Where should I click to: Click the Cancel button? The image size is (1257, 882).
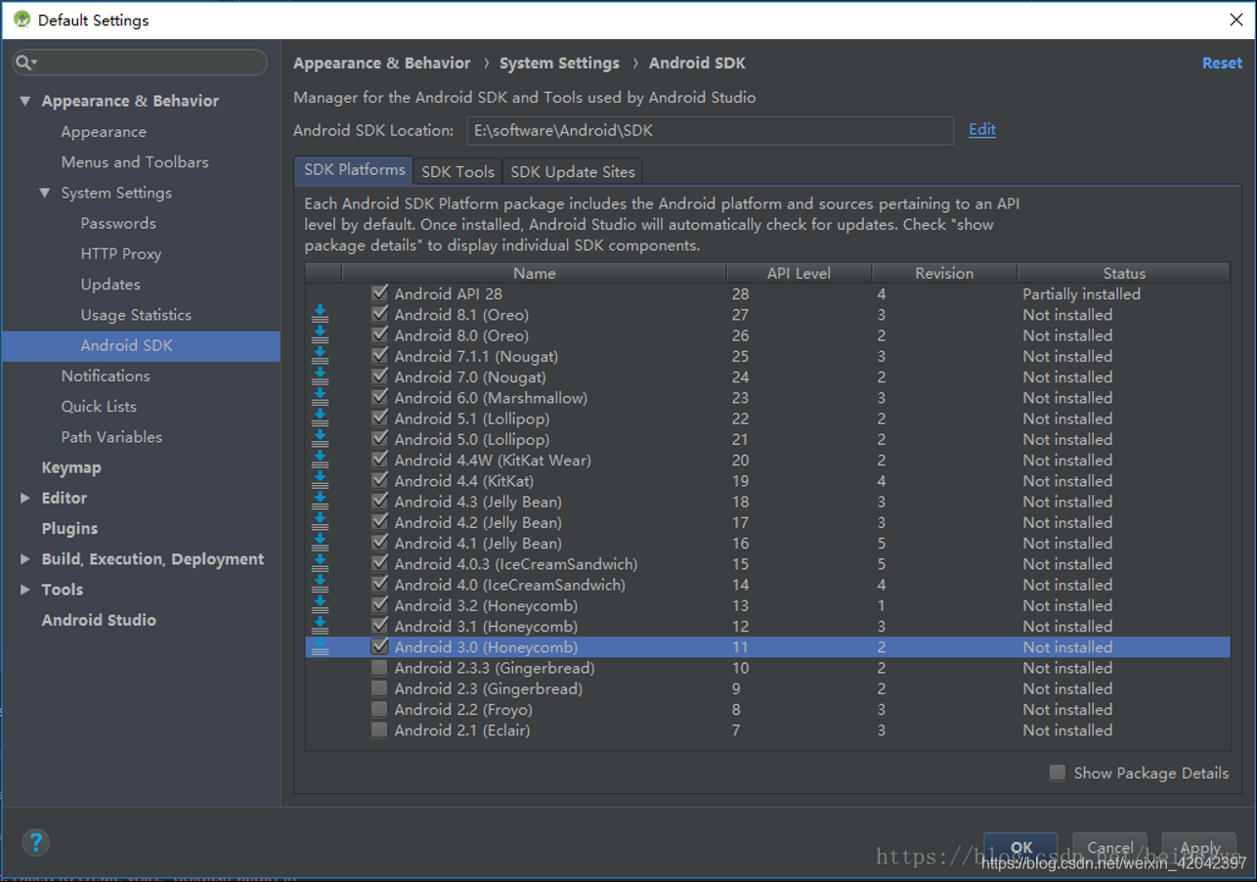[1110, 847]
